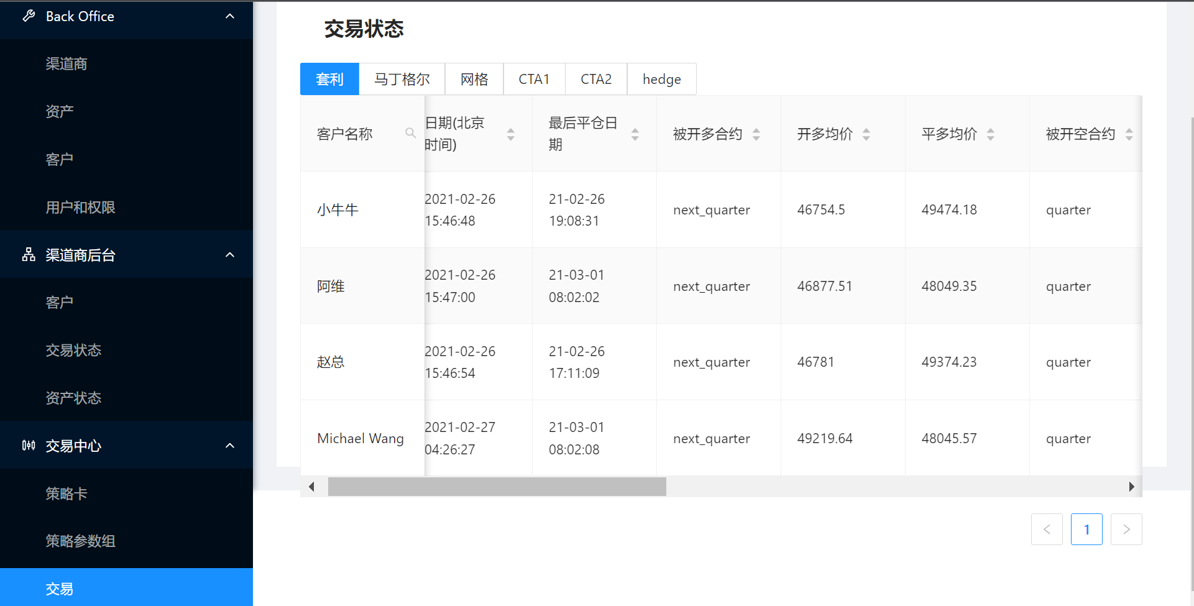Click the 交易状态 page heading
1194x606 pixels.
point(364,29)
